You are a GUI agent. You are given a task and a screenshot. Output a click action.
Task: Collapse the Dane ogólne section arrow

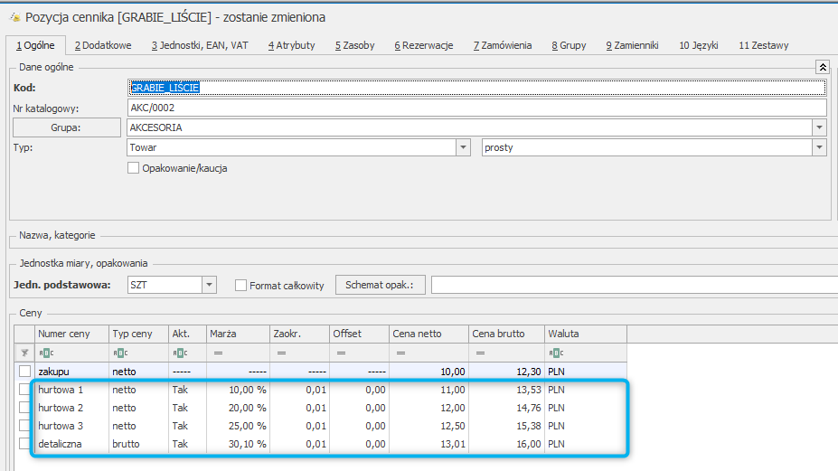click(823, 67)
